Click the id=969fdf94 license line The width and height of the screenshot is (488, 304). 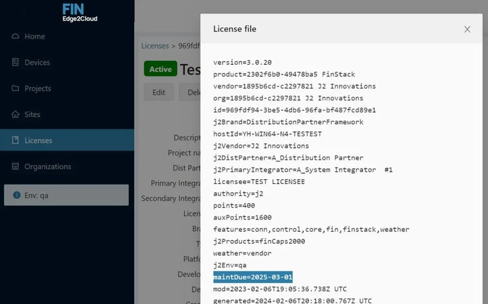pyautogui.click(x=295, y=110)
